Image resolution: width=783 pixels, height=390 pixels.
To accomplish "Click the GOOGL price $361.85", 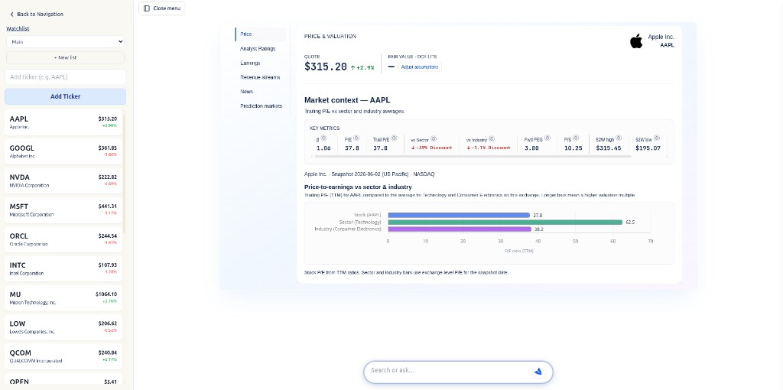I will (107, 148).
